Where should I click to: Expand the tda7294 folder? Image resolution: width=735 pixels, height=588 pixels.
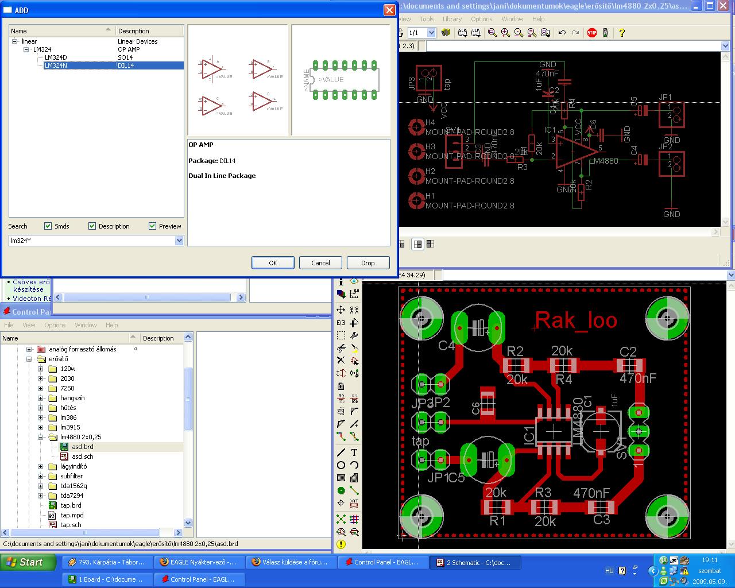40,496
